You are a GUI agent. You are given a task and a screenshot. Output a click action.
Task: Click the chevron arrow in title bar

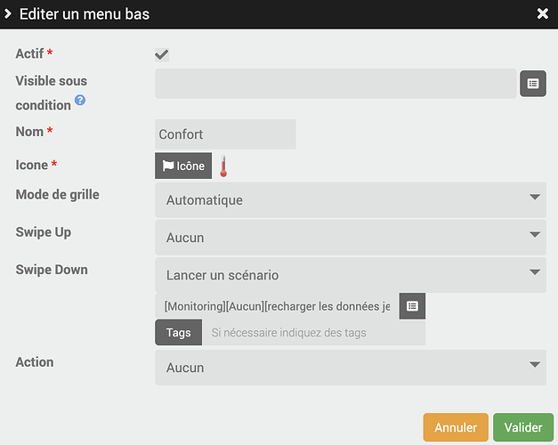pos(8,14)
